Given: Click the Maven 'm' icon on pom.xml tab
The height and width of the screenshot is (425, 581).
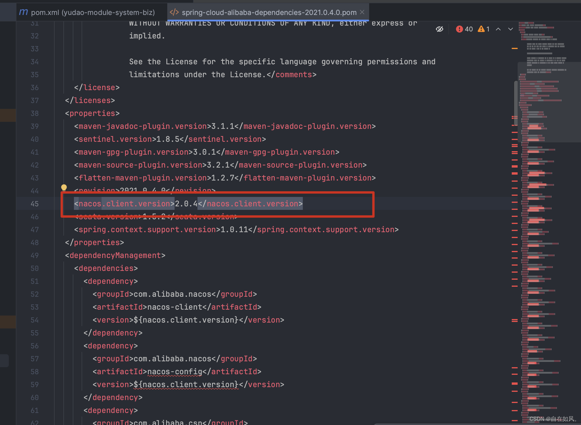Looking at the screenshot, I should [23, 12].
